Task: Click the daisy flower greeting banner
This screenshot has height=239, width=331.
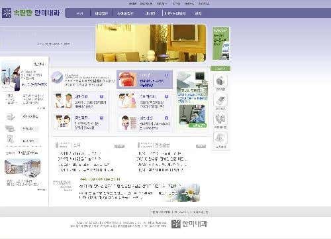Action: click(183, 193)
